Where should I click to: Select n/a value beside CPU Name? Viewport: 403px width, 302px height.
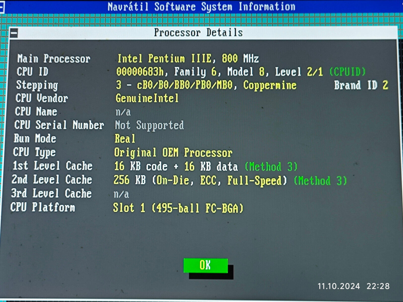tap(123, 112)
